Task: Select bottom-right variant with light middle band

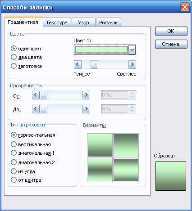Action: pyautogui.click(x=126, y=170)
